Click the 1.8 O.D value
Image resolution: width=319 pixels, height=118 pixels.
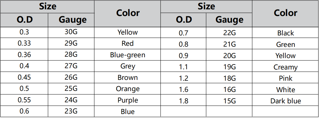coord(184,101)
